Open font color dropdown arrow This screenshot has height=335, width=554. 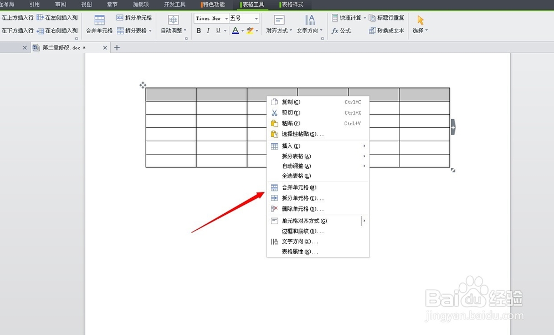point(243,31)
